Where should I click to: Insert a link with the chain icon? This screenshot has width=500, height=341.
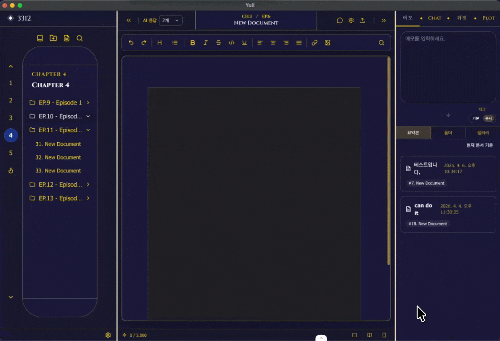(314, 43)
